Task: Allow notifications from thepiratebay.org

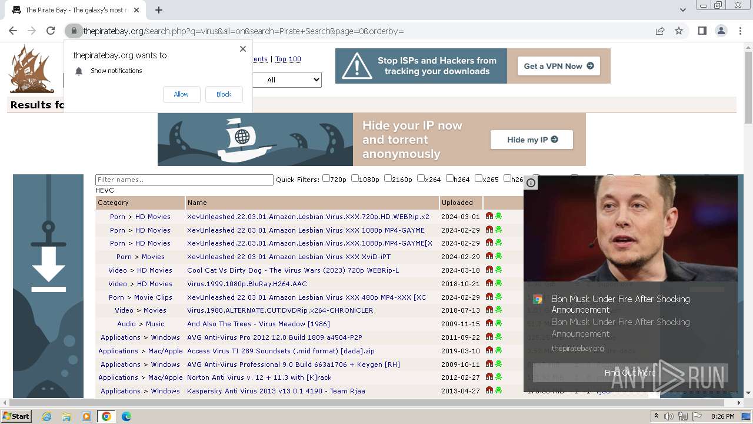Action: pos(181,94)
